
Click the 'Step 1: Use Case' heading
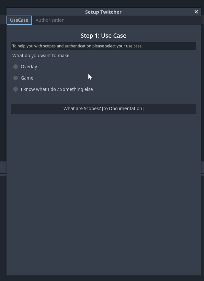pos(103,35)
